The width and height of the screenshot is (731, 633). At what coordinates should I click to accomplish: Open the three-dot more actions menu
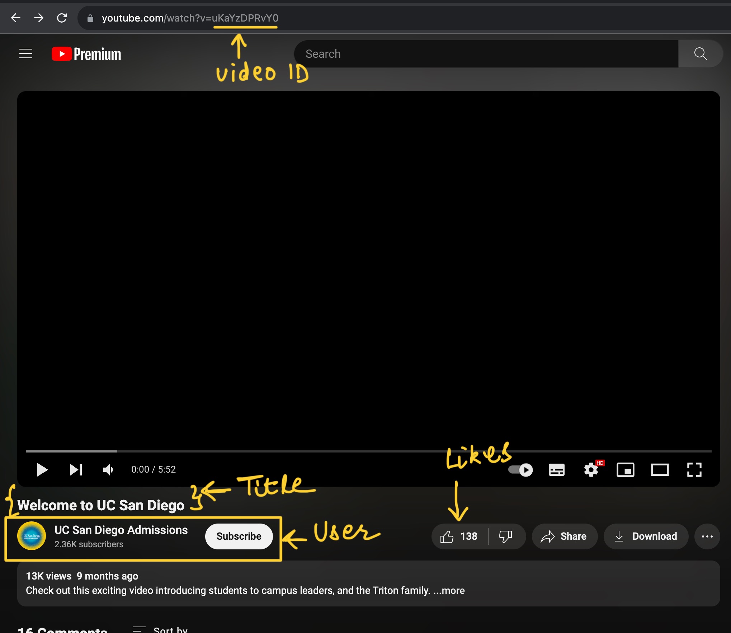[x=707, y=536]
